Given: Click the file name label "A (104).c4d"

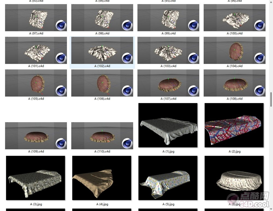Looking at the screenshot, I should click(x=235, y=66).
